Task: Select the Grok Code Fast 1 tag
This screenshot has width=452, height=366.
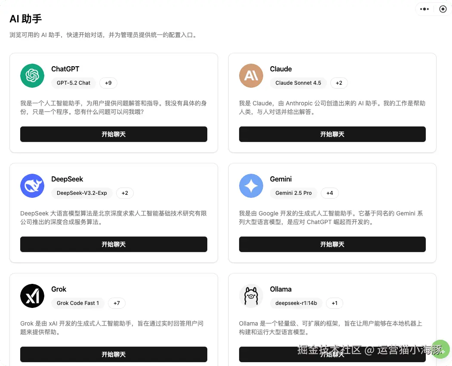Action: (78, 303)
